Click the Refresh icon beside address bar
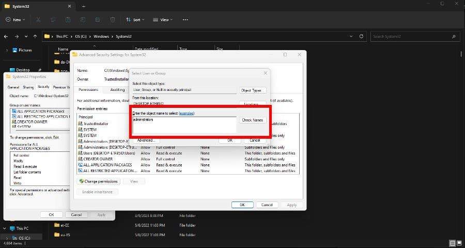This screenshot has width=465, height=248. click(x=361, y=37)
